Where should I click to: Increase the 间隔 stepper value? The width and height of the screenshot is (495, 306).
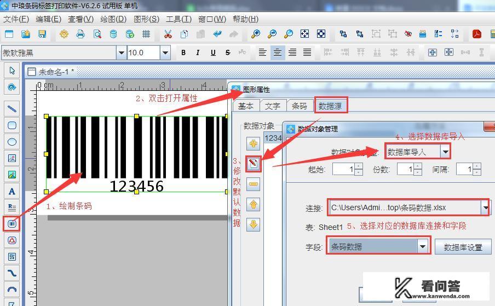[477, 166]
